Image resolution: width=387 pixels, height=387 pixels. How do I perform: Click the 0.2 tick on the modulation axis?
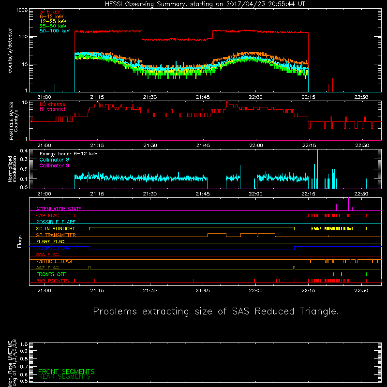tap(24, 169)
